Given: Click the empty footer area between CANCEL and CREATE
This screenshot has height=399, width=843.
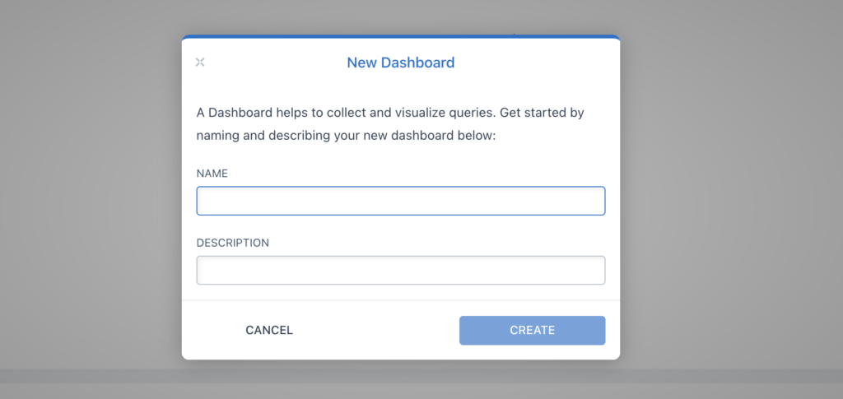Looking at the screenshot, I should pyautogui.click(x=376, y=330).
